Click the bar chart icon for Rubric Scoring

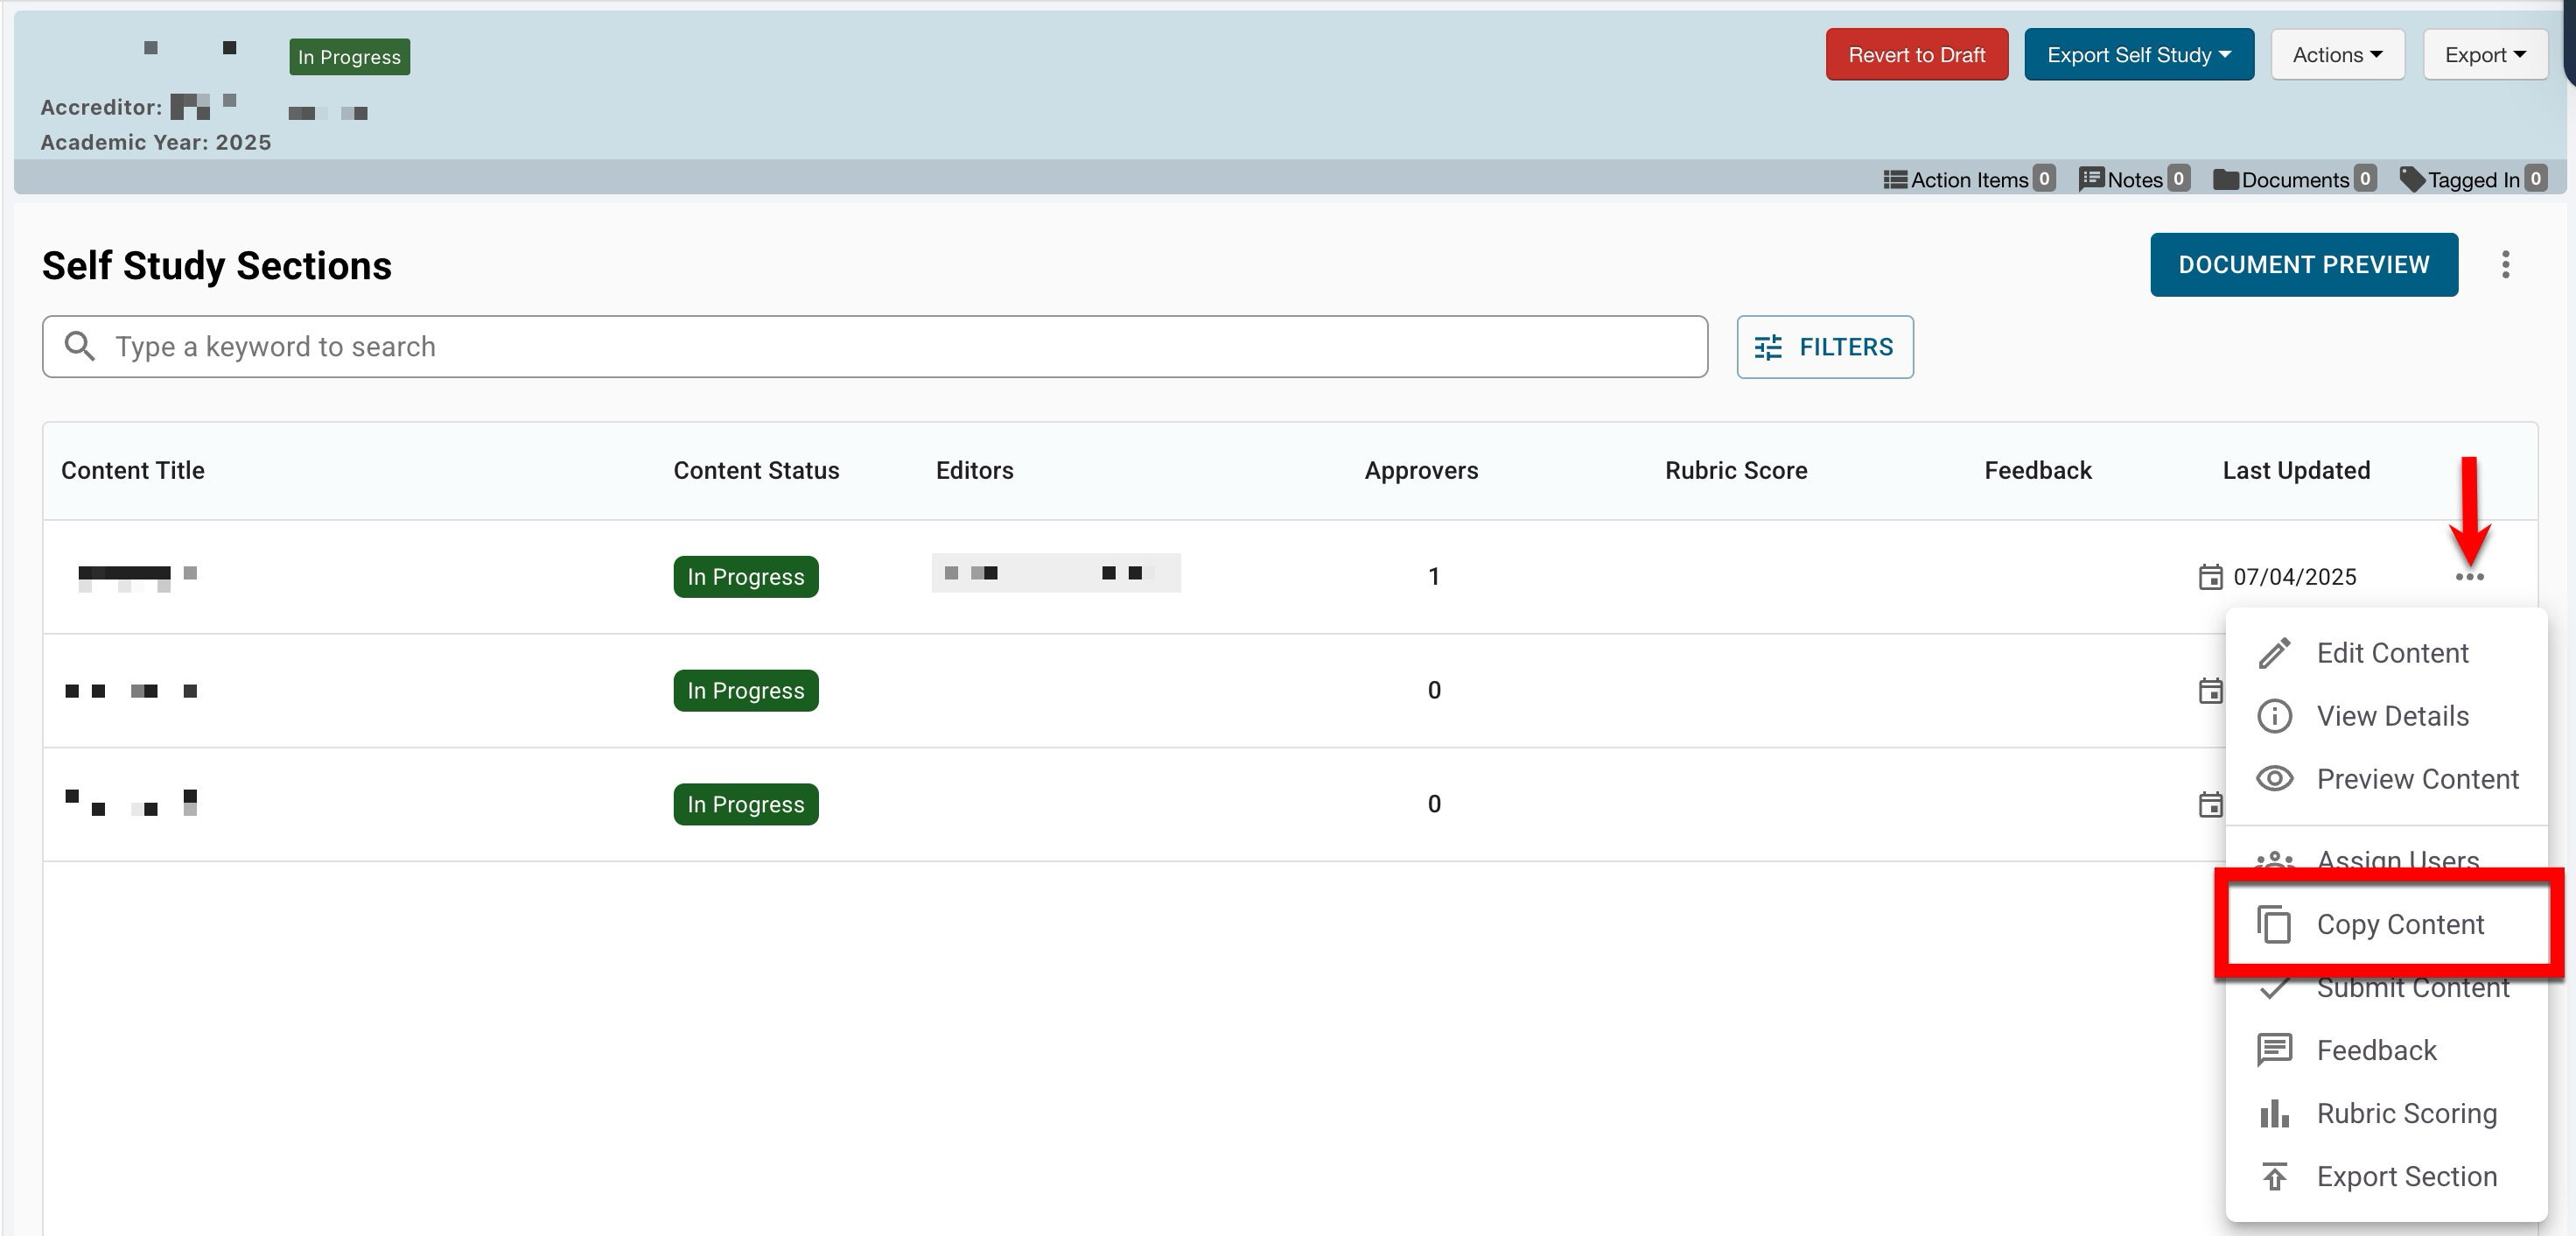[x=2274, y=1113]
